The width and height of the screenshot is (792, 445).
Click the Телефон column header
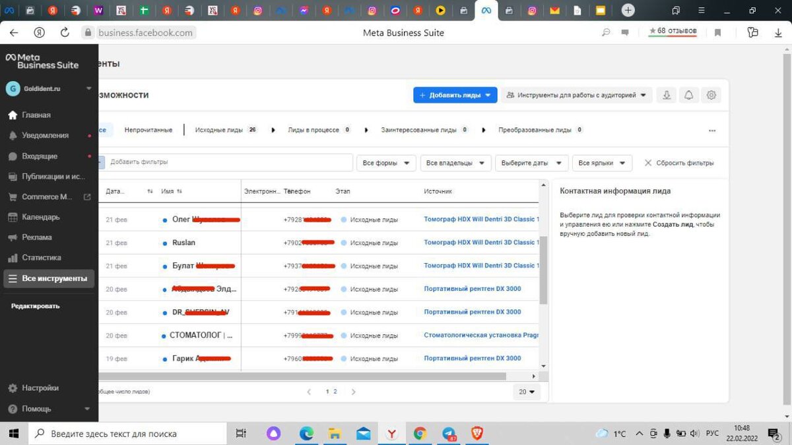(x=297, y=191)
